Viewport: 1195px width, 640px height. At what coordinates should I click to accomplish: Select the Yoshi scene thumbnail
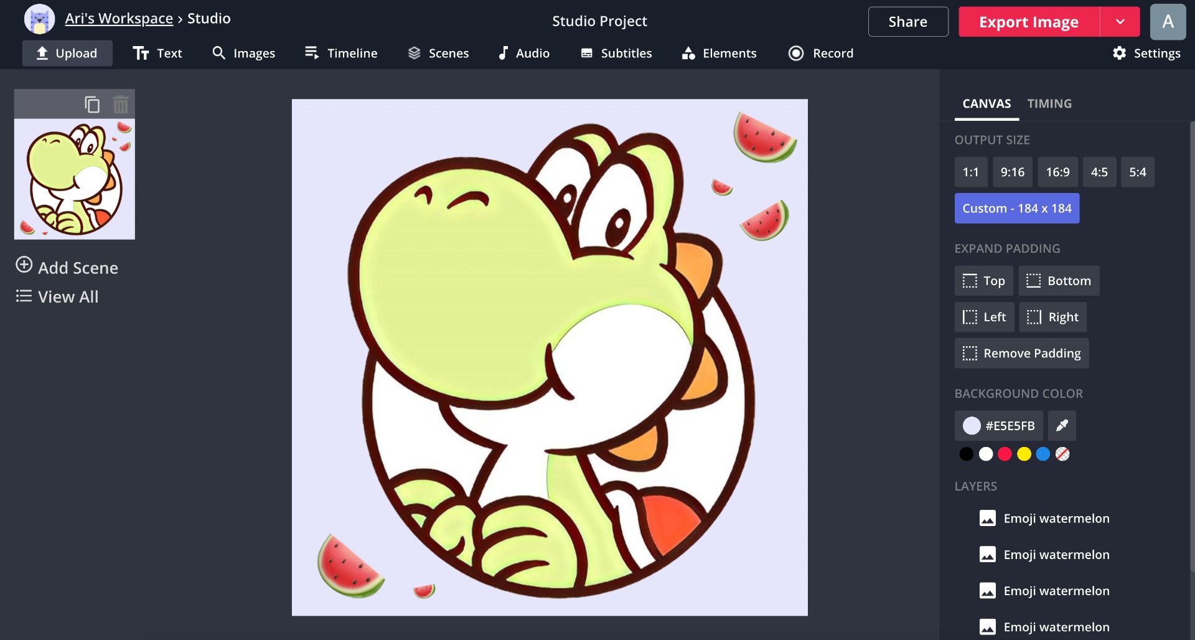75,179
